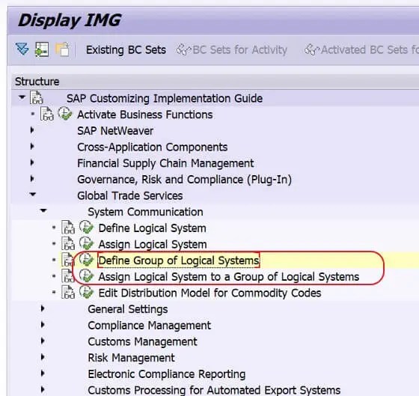Expand Financial Supply Chain Management node
Viewport: 419px width, 396px height.
point(32,162)
